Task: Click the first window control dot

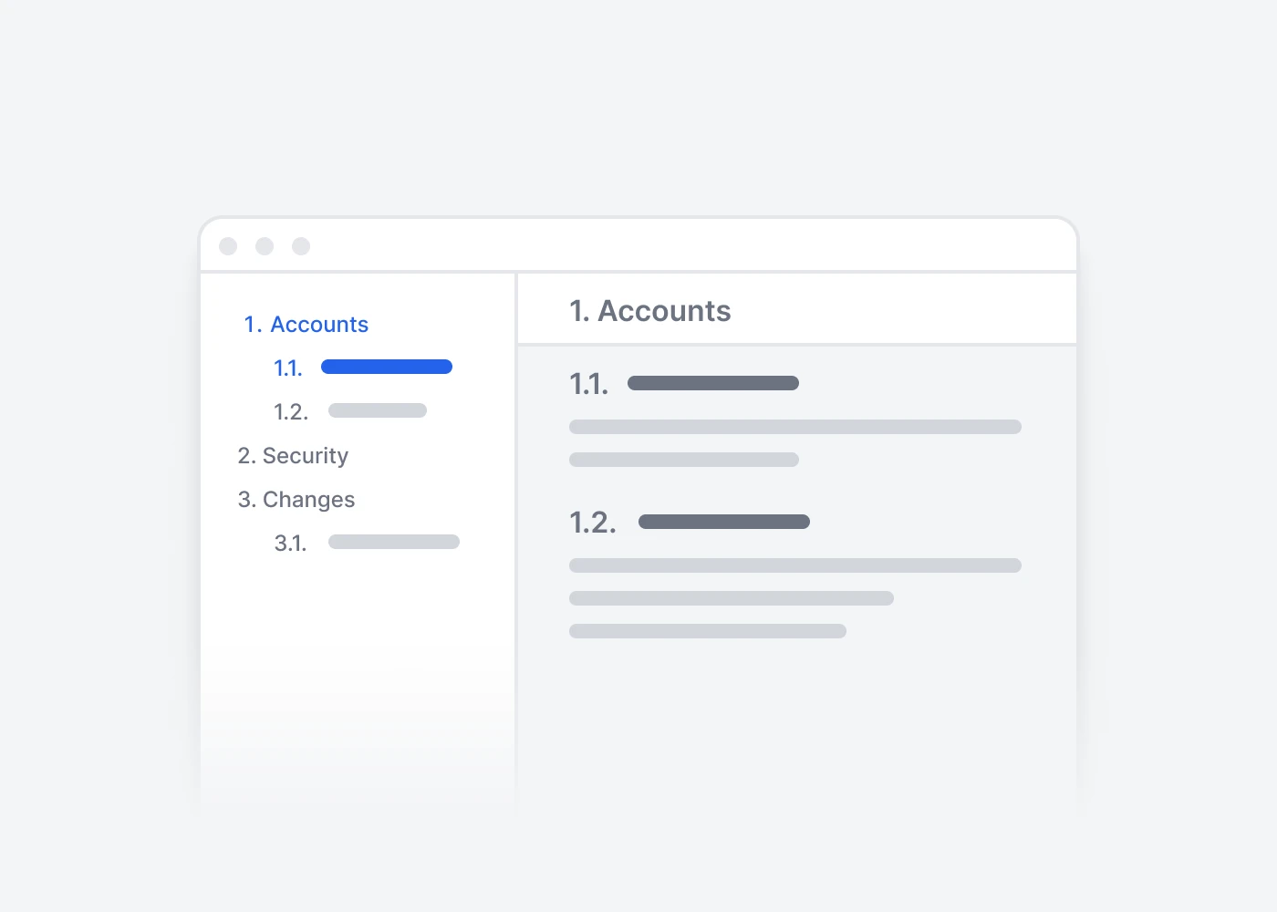Action: (x=228, y=246)
